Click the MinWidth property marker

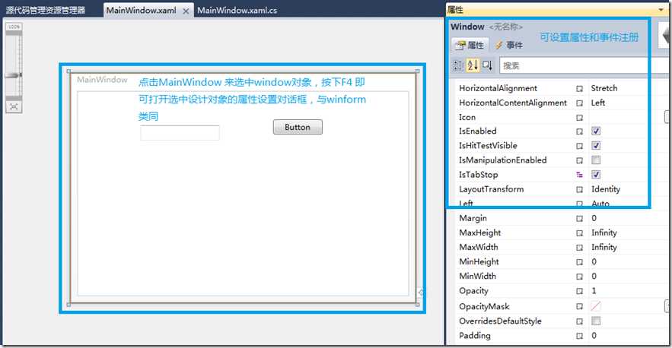579,277
